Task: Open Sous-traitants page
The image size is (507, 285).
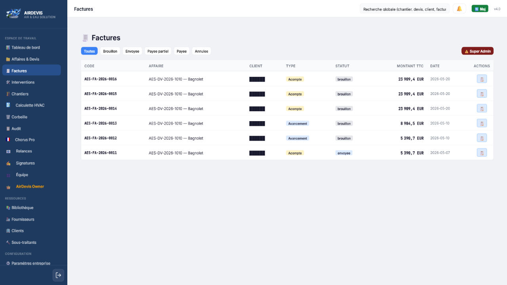Action: coord(31,242)
